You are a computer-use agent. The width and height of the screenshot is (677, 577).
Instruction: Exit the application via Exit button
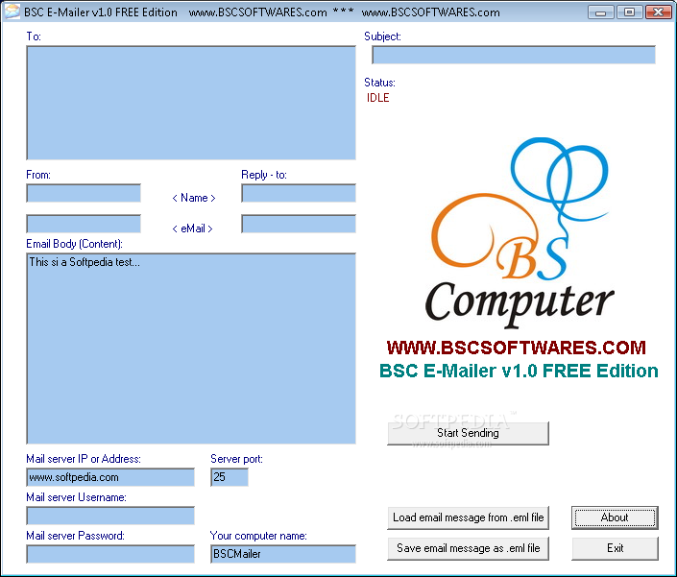point(615,548)
